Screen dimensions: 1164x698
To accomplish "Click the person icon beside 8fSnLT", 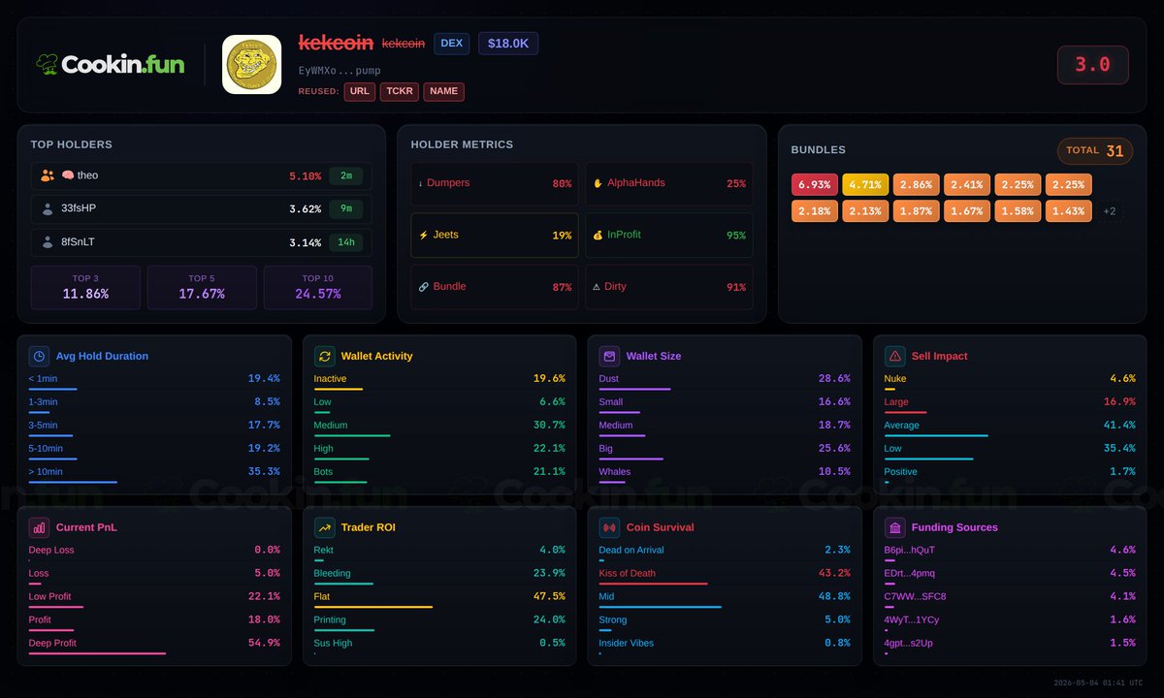I will (48, 242).
